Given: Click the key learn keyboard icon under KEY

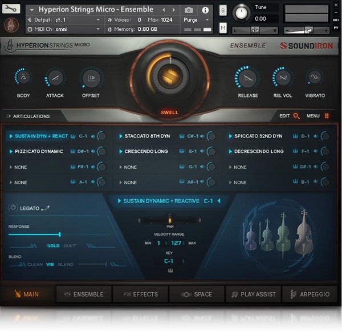Looking at the screenshot, I should tap(170, 271).
